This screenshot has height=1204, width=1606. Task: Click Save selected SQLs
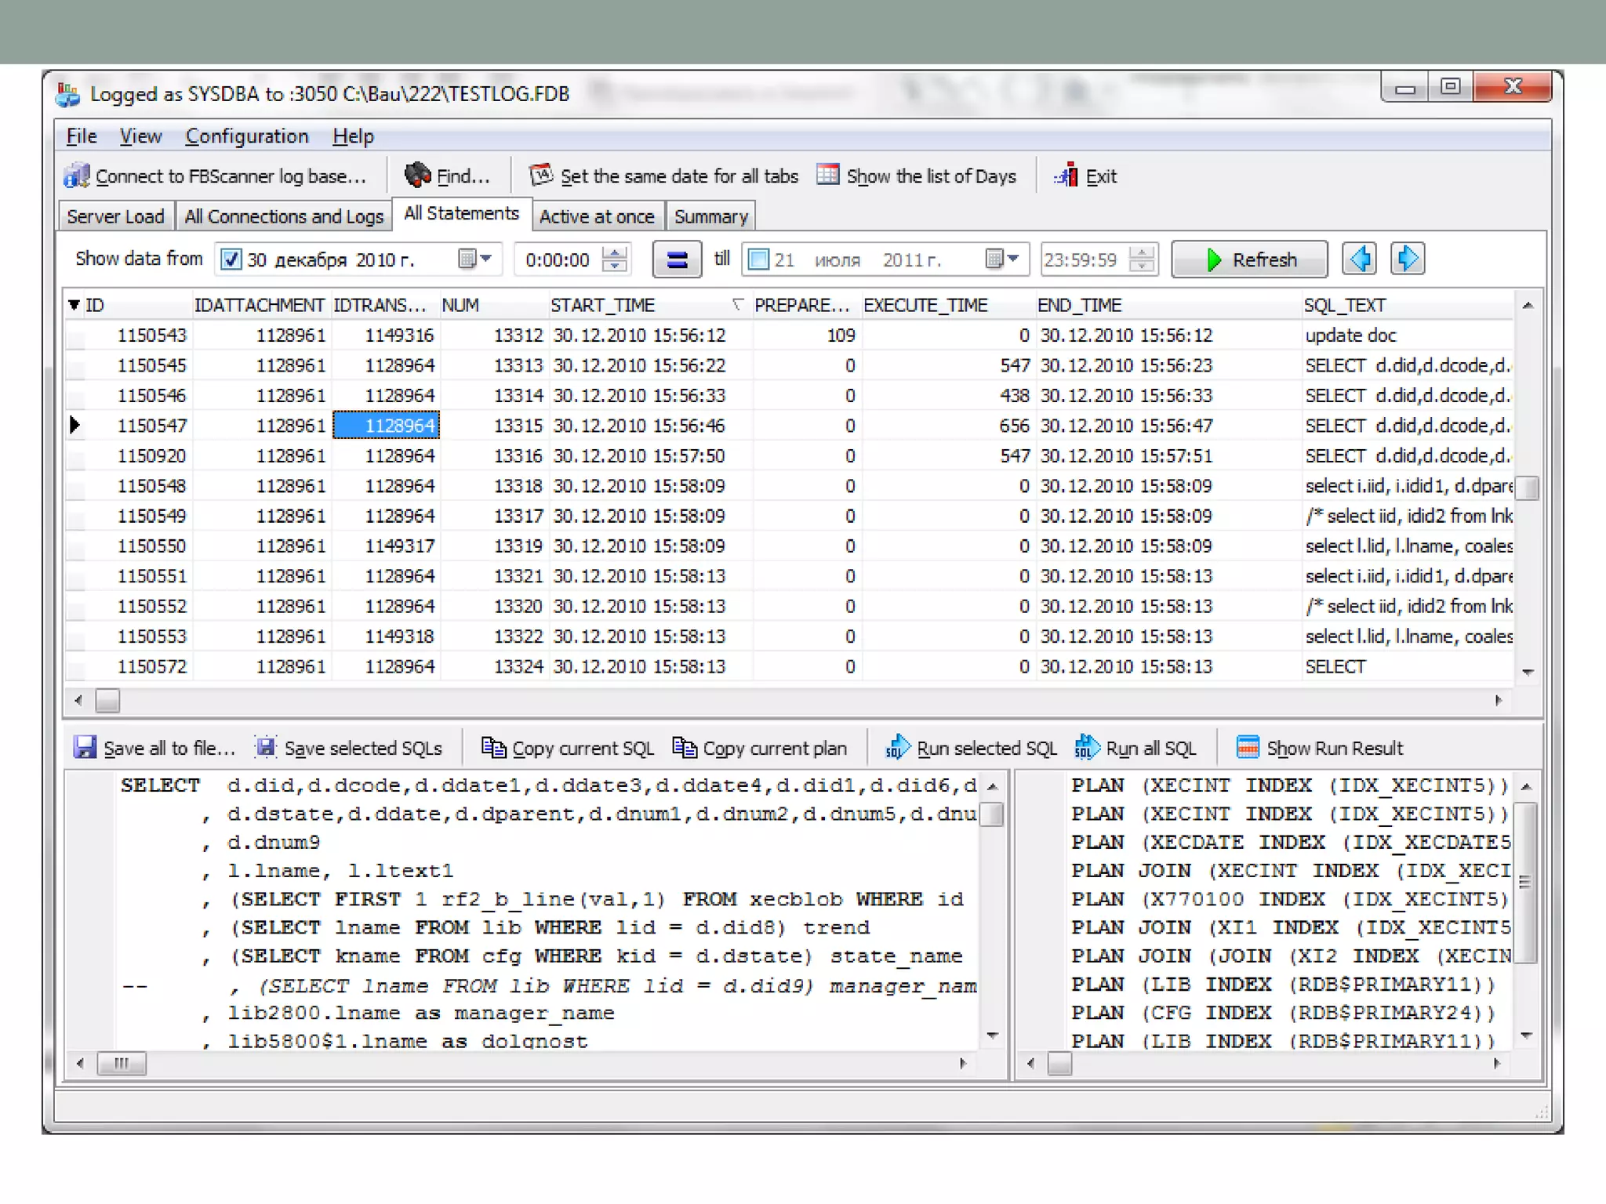click(350, 748)
